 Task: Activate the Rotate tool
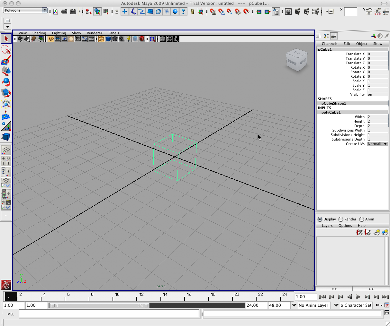click(x=6, y=82)
